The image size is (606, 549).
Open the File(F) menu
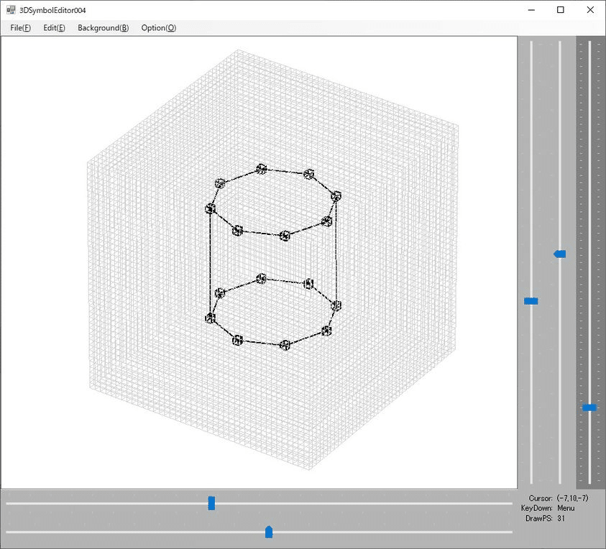pyautogui.click(x=20, y=28)
